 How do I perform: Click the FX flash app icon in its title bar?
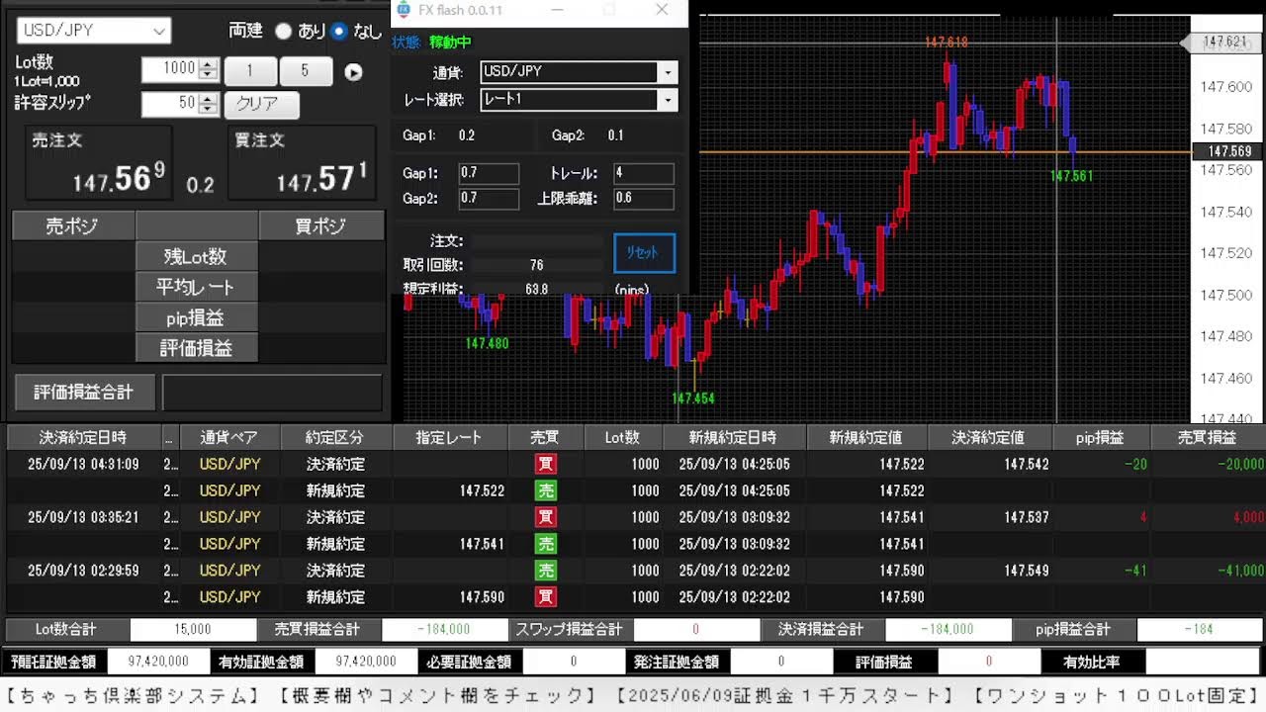(403, 10)
